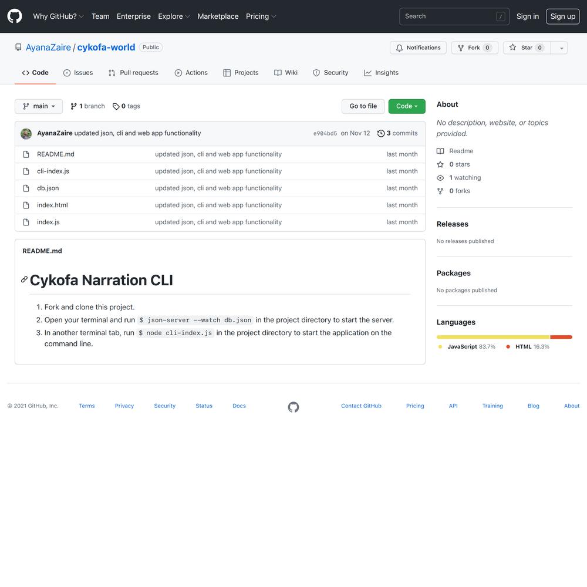Viewport: 587px width, 587px height.
Task: Click the anchor link icon beside Cykofa Narration CLI
Action: [x=24, y=279]
